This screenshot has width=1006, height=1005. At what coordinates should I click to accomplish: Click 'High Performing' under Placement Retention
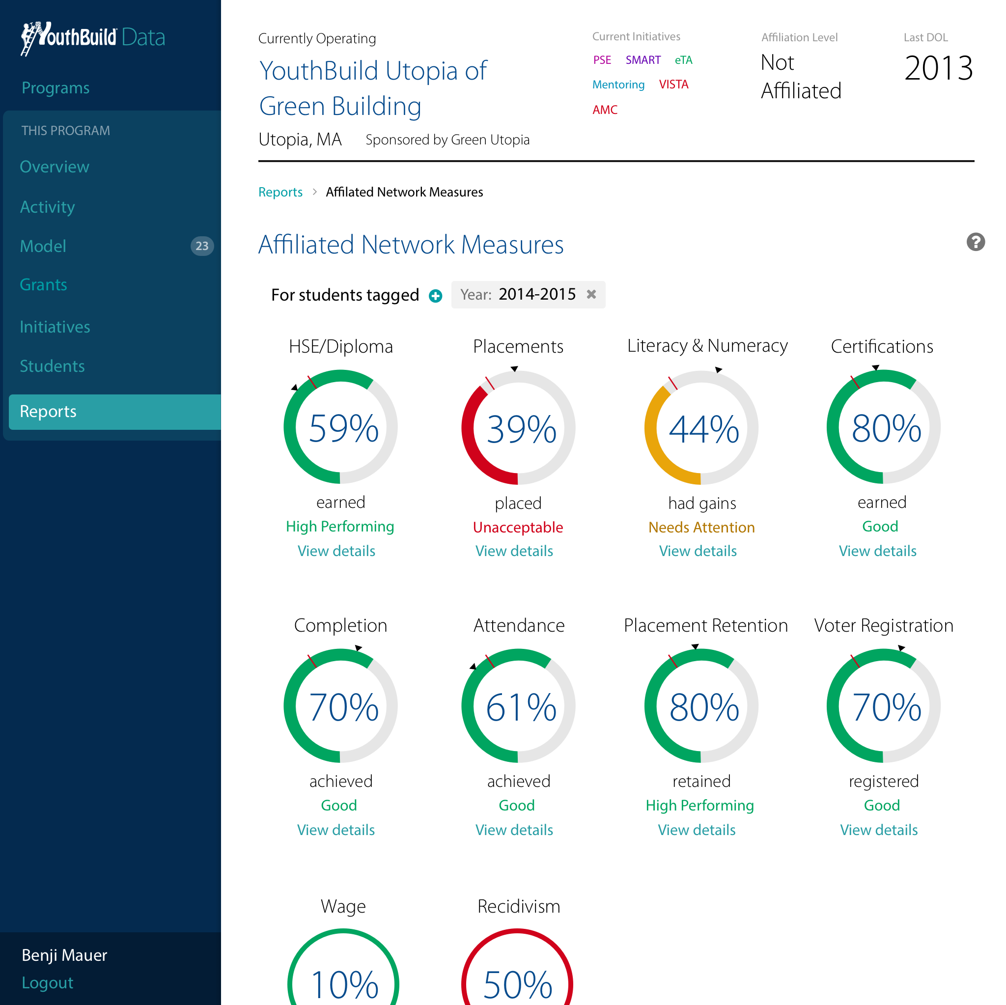coord(700,806)
